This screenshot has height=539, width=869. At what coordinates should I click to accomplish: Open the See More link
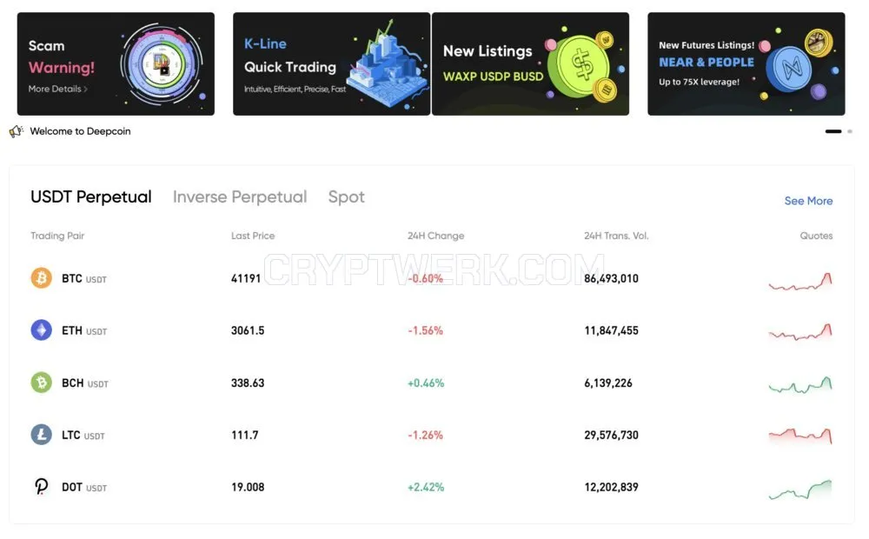[x=808, y=201]
